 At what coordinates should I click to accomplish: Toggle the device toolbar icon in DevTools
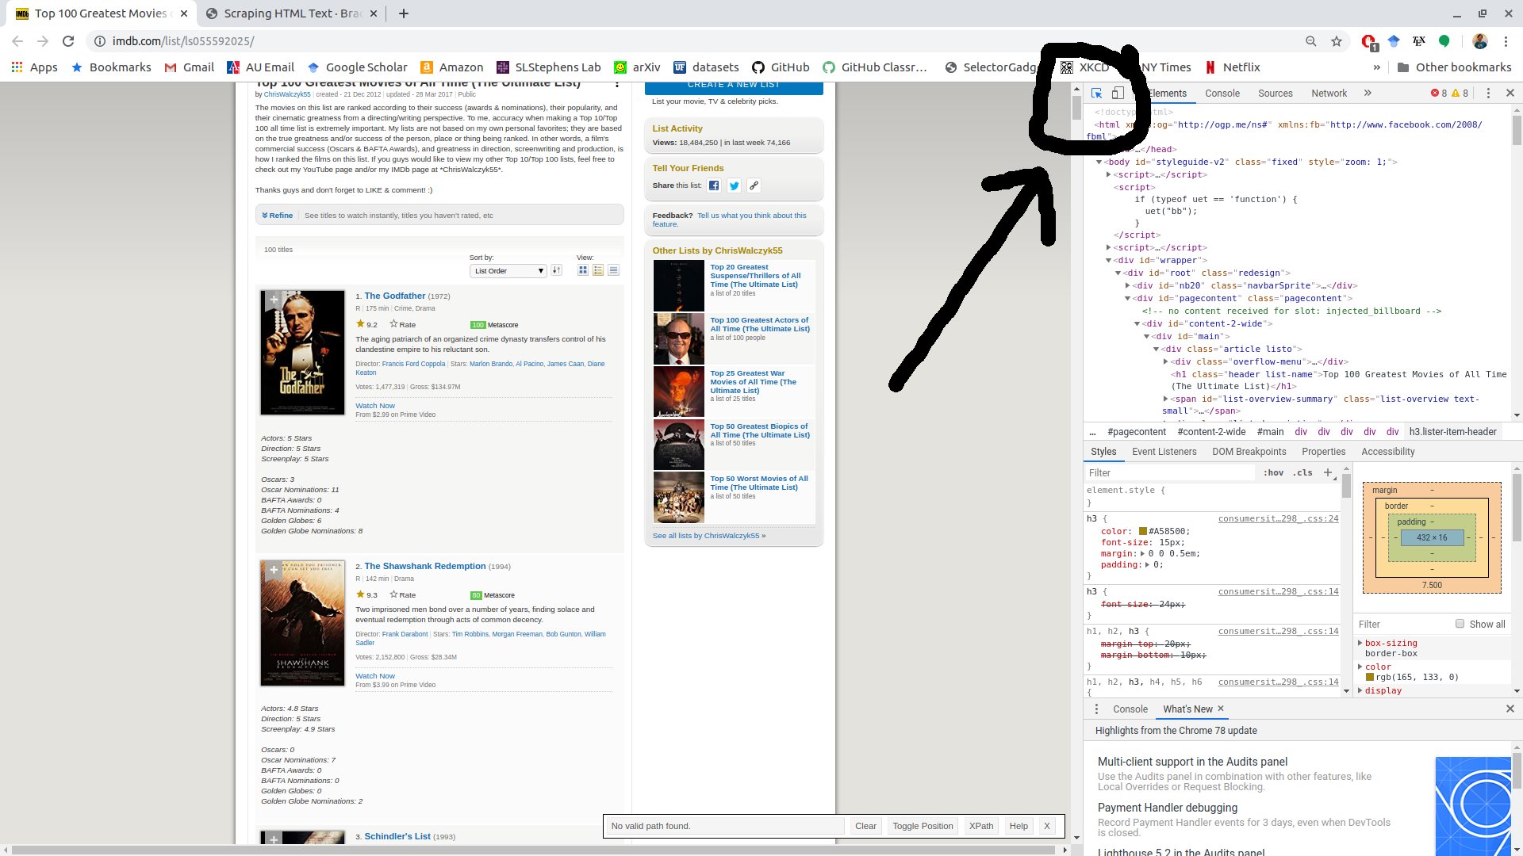pyautogui.click(x=1118, y=93)
